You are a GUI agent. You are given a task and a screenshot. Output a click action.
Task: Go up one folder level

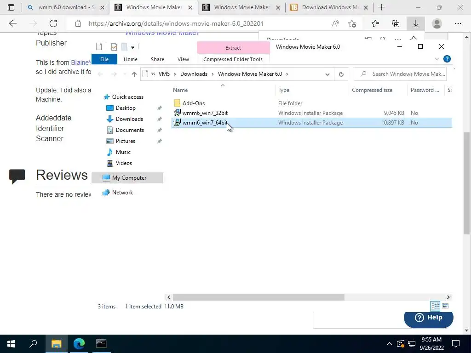point(134,74)
